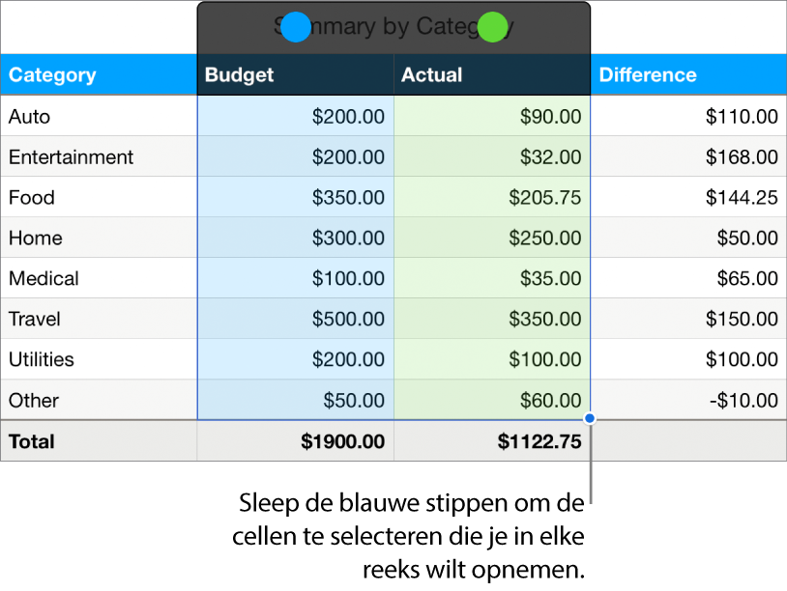
Task: Select the Auto budget cell showing $200.00
Action: (348, 116)
